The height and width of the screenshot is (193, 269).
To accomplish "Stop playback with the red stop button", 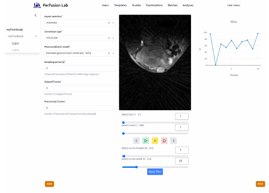I will tap(164, 141).
